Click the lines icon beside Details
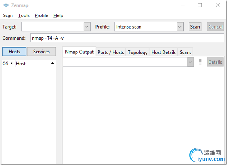The image size is (227, 165). [200, 62]
